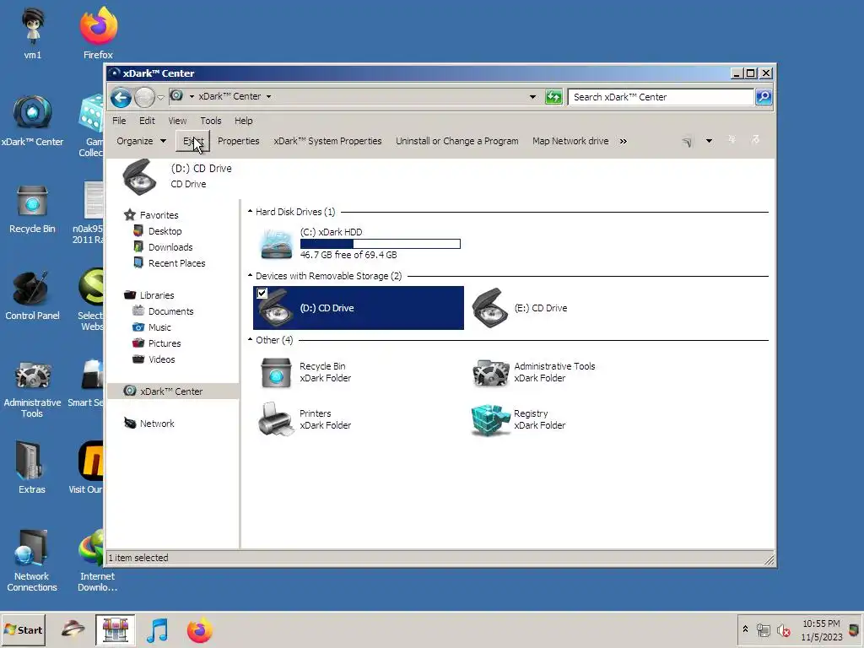Open the File menu
The height and width of the screenshot is (648, 864).
119,121
